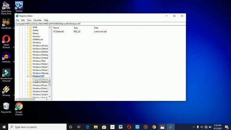Open Chrome from the taskbar
This screenshot has width=231, height=130.
click(x=154, y=127)
